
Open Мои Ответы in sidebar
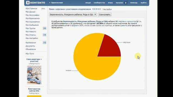(x=31, y=35)
